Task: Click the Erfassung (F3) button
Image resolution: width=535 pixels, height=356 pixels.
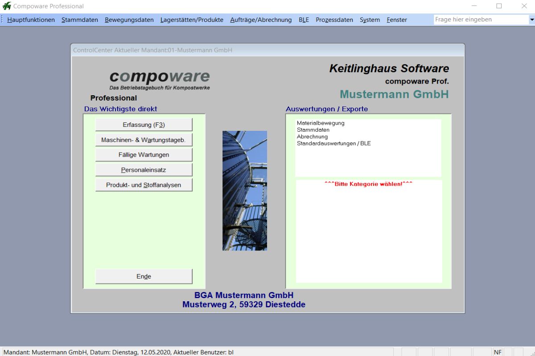Action: tap(144, 125)
